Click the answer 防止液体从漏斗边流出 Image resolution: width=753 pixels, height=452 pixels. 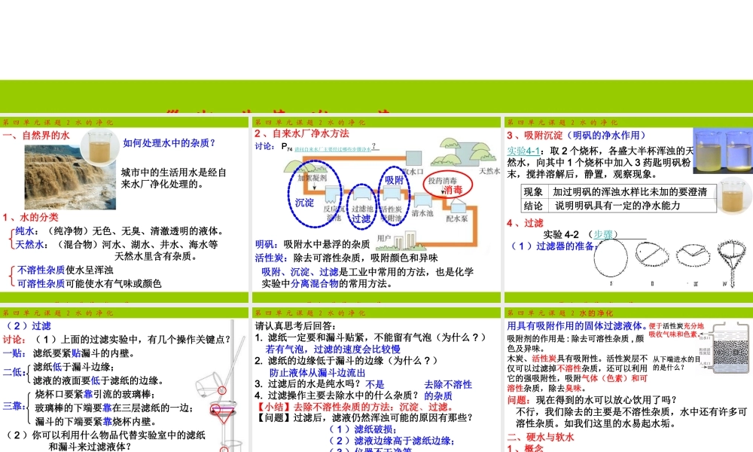[x=318, y=373]
